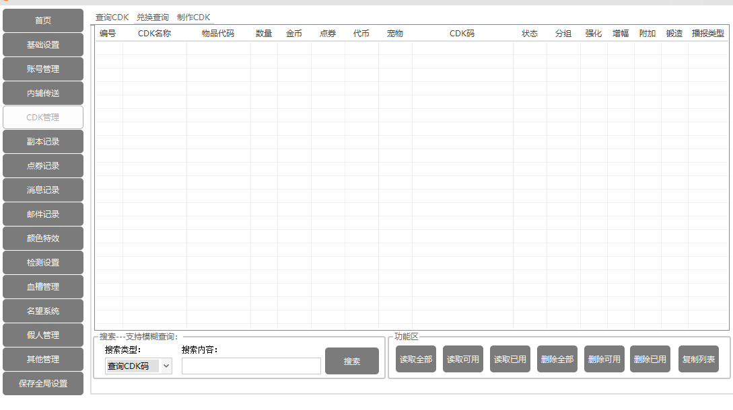Click the 状态 column header
Image resolution: width=733 pixels, height=410 pixels.
(530, 34)
